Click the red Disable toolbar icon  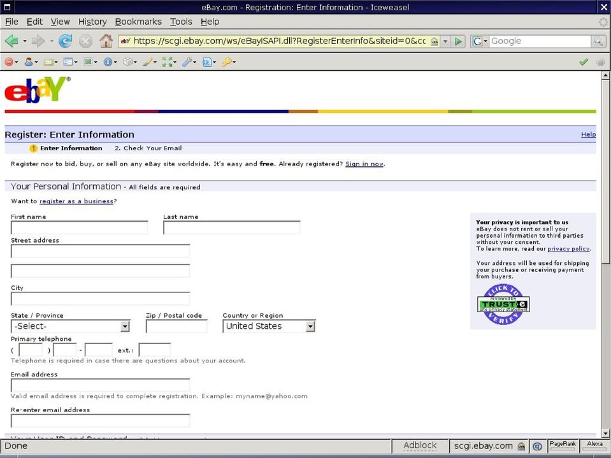click(x=8, y=62)
